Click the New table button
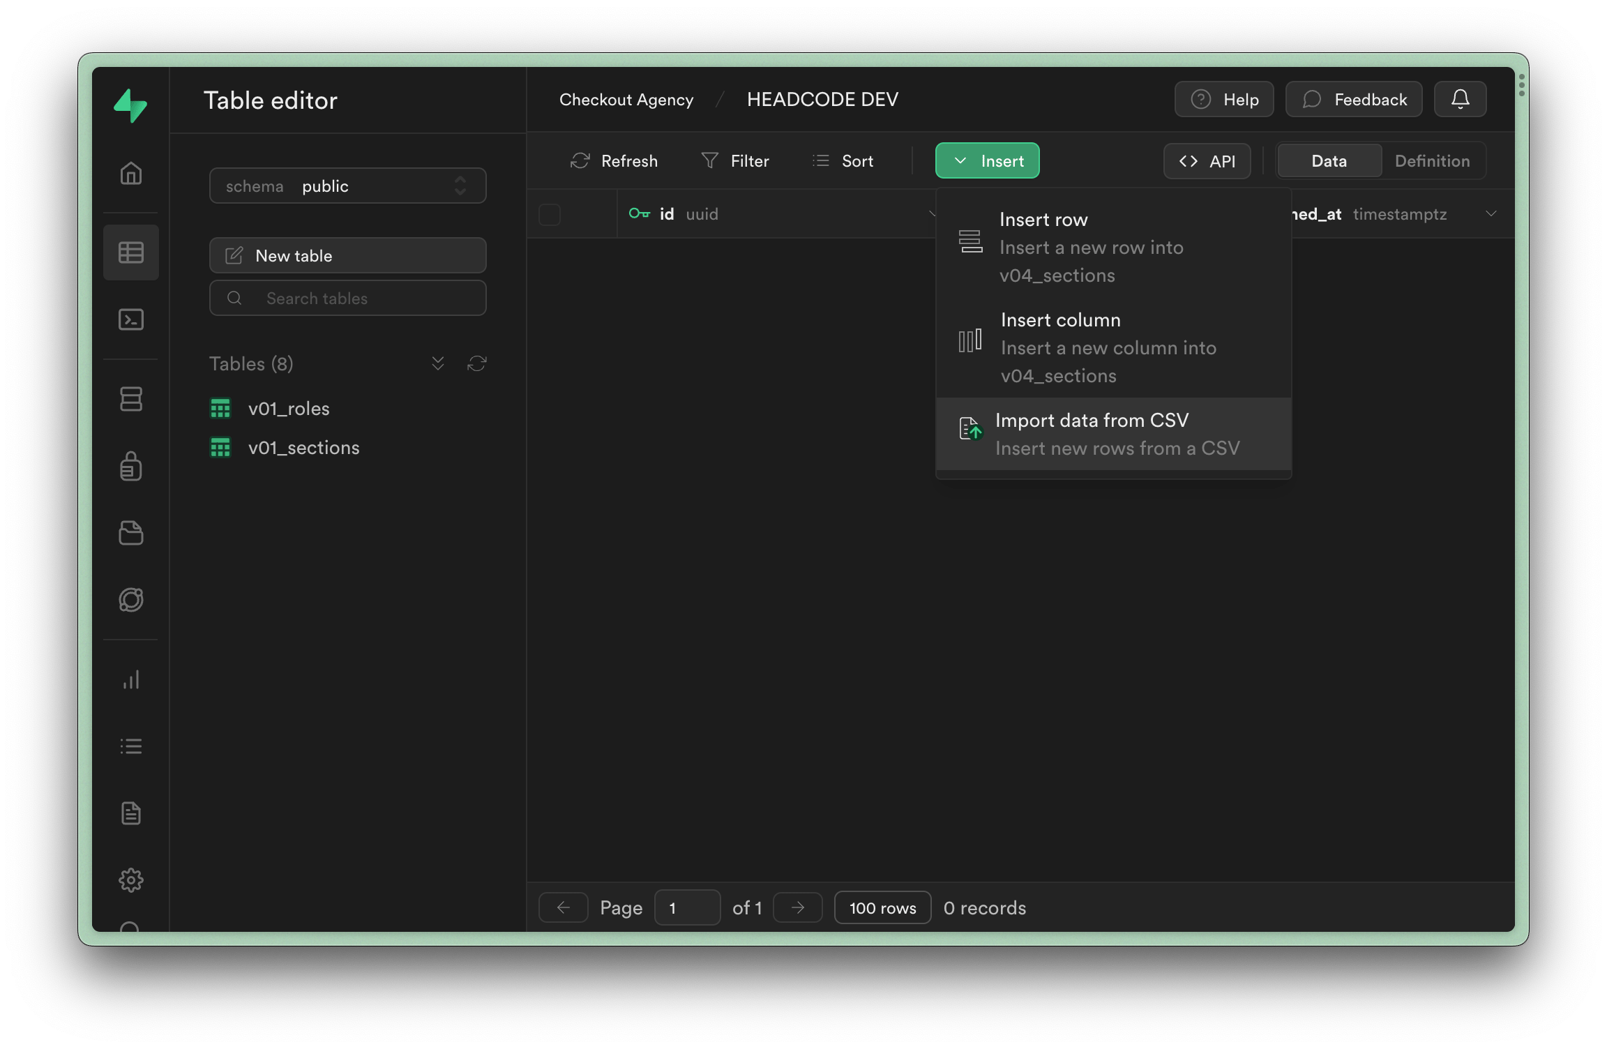This screenshot has width=1607, height=1049. [347, 256]
